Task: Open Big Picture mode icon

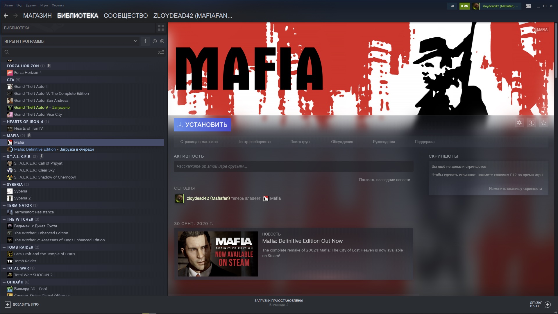Action: [x=528, y=6]
